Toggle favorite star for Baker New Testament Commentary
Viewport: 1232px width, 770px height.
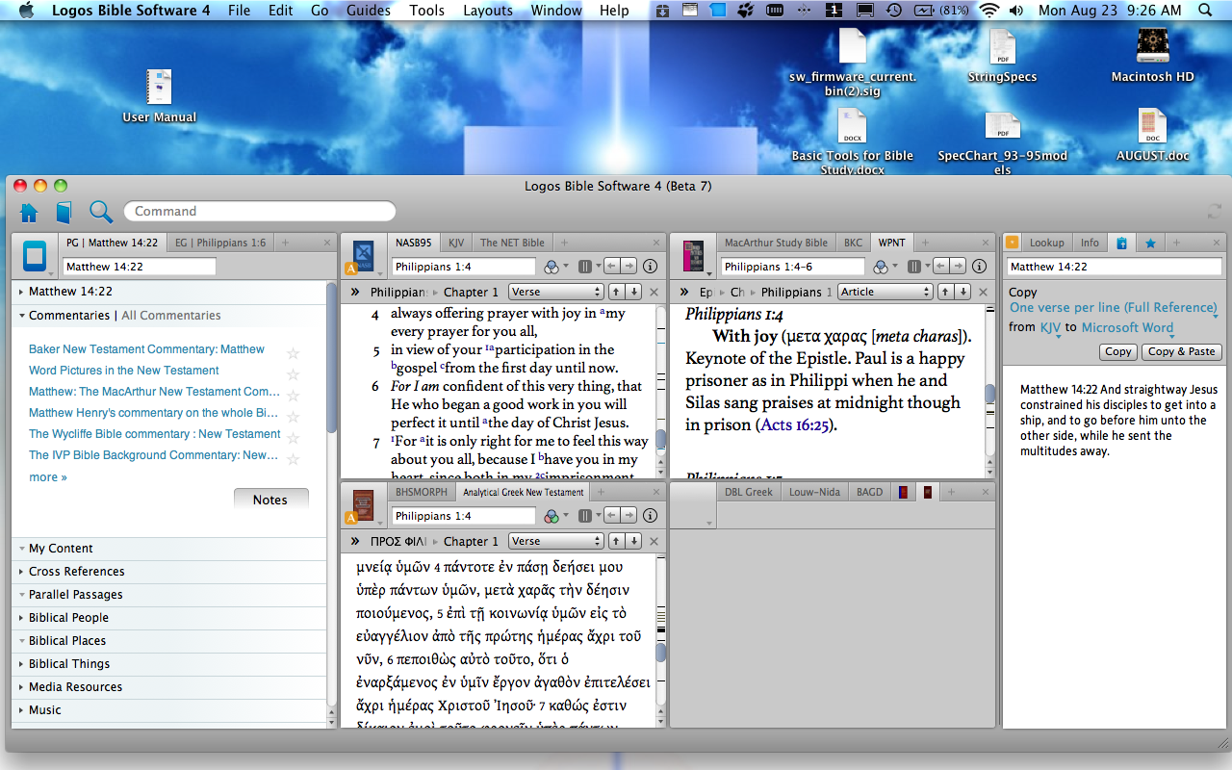point(294,352)
